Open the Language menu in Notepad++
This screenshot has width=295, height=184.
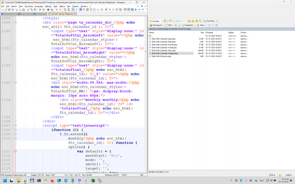click(39, 6)
